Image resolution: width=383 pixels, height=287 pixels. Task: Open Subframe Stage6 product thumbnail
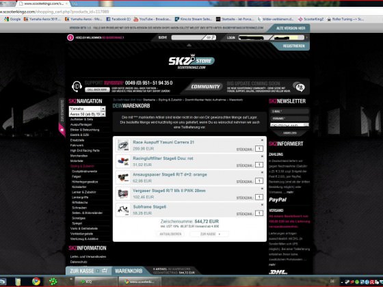click(123, 210)
